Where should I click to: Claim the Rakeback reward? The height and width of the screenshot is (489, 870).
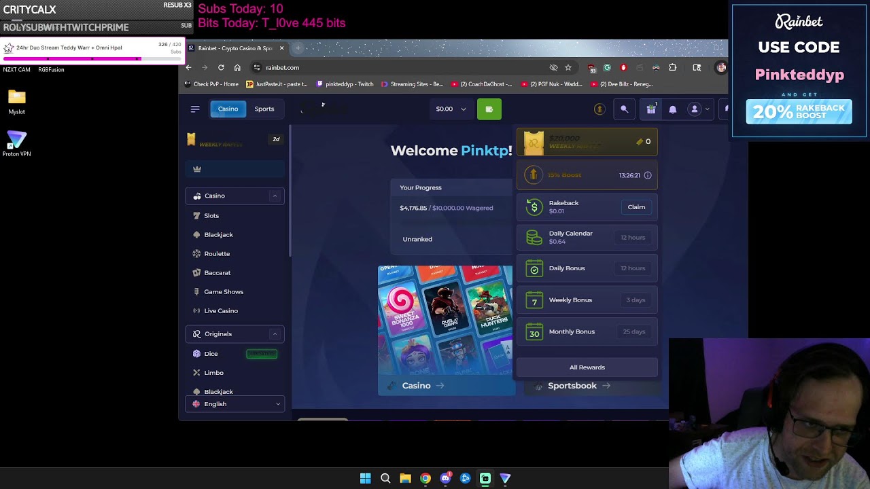click(x=636, y=207)
